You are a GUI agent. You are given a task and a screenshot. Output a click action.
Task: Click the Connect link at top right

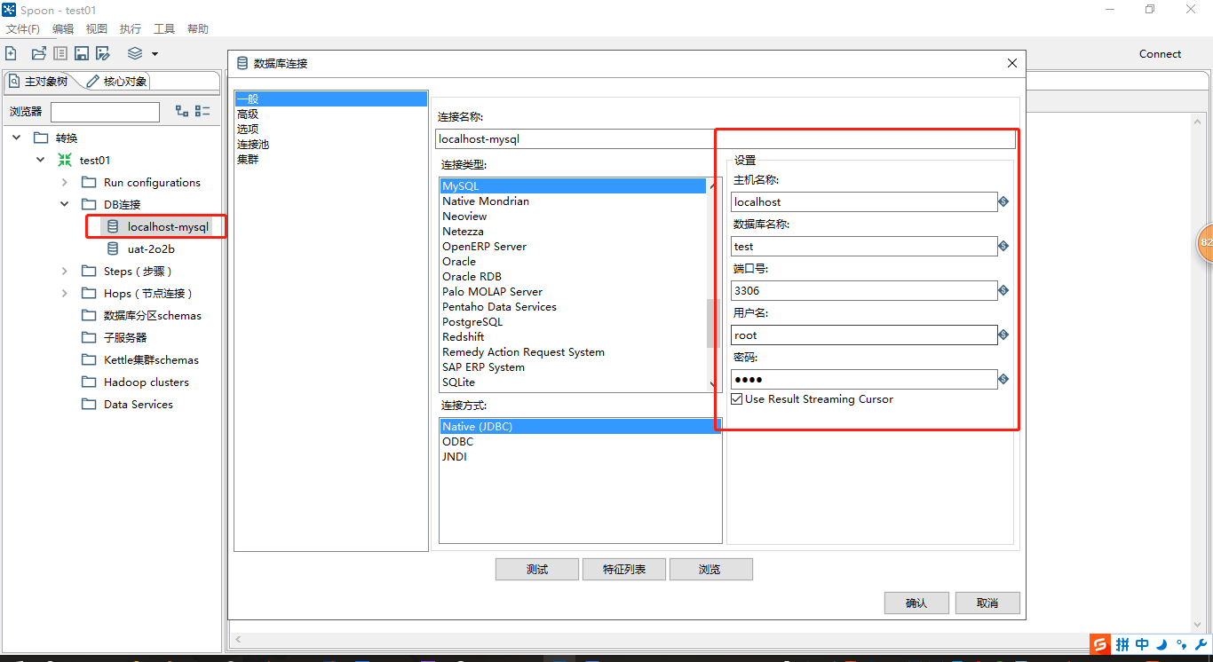(1161, 54)
